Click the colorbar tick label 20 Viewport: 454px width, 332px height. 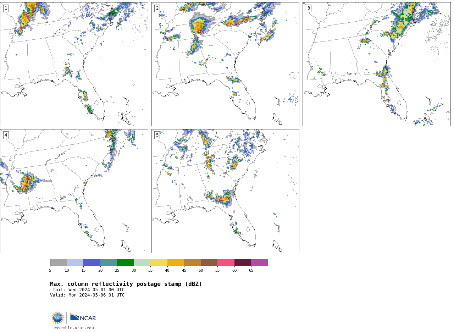(x=100, y=271)
